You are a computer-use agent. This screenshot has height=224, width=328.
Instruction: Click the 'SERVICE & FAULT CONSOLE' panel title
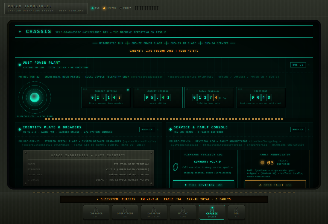(201, 127)
